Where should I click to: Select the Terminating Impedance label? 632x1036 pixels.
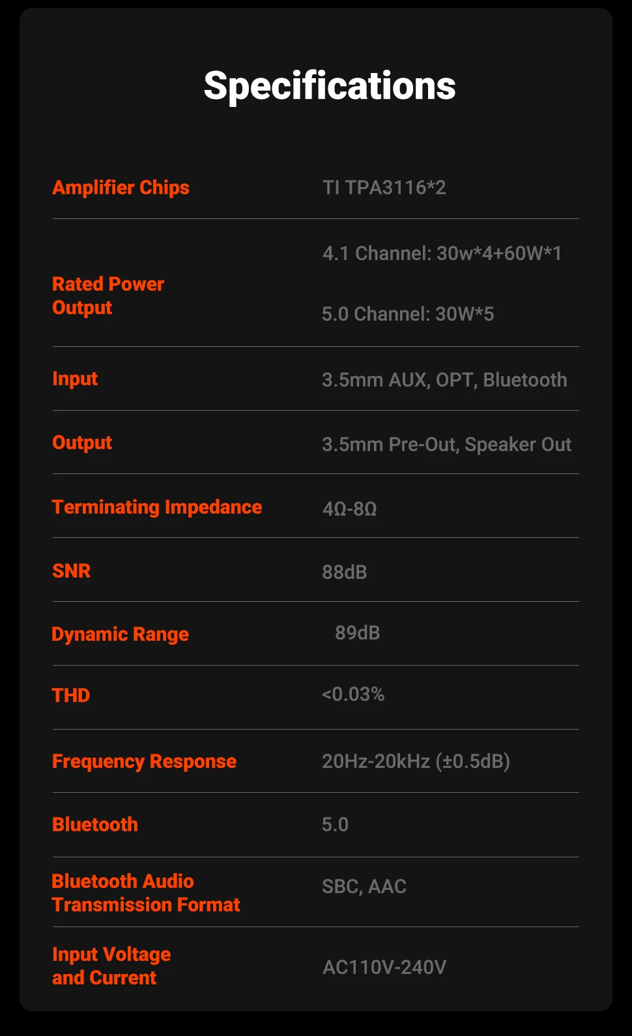pyautogui.click(x=157, y=507)
